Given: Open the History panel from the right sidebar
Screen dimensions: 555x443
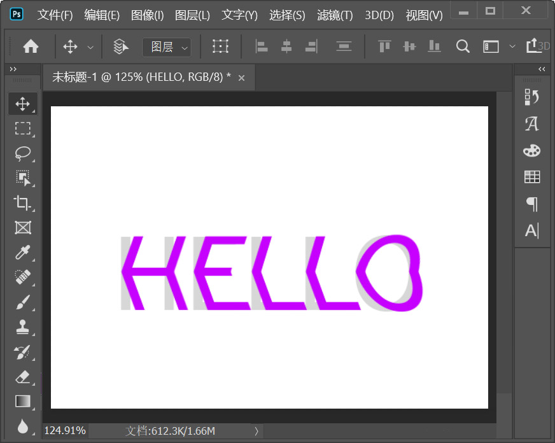Looking at the screenshot, I should (x=532, y=96).
